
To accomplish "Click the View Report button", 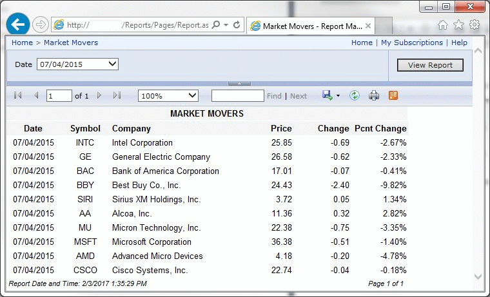I will pyautogui.click(x=430, y=65).
